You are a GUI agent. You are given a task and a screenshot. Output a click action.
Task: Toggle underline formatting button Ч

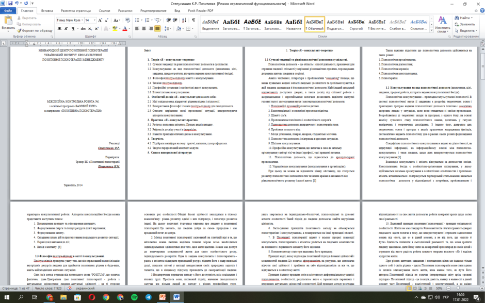tap(73, 28)
